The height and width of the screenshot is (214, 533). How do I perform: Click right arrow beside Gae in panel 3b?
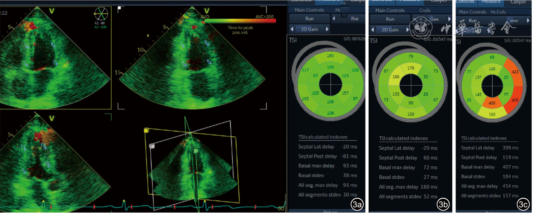(x=449, y=19)
